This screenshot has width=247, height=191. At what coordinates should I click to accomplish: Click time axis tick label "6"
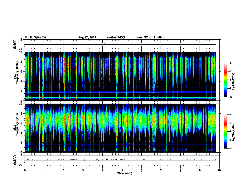click(142, 170)
